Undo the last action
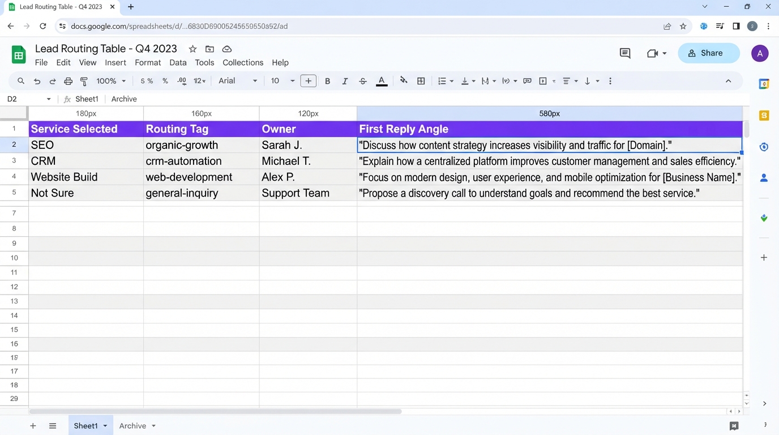 click(x=37, y=81)
